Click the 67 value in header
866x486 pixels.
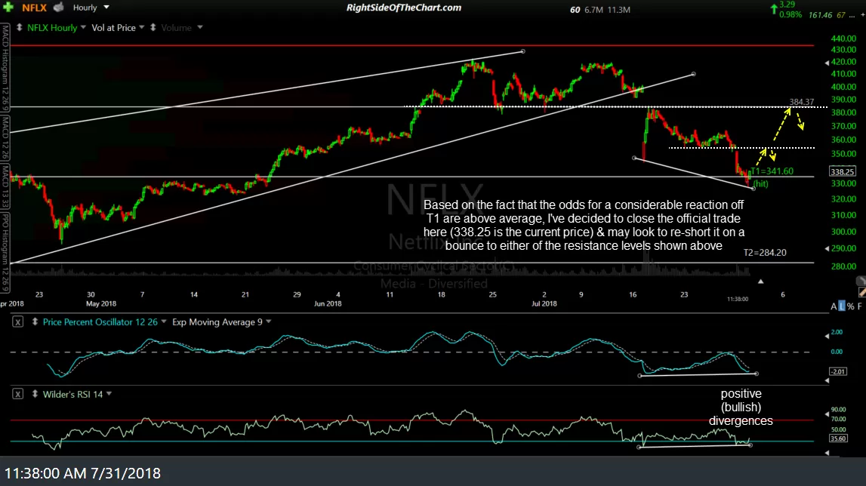840,15
